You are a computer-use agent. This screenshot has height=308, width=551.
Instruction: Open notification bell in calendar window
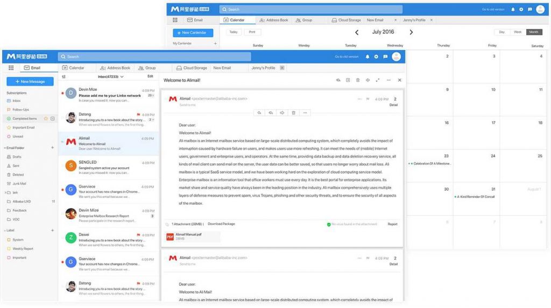pos(513,10)
